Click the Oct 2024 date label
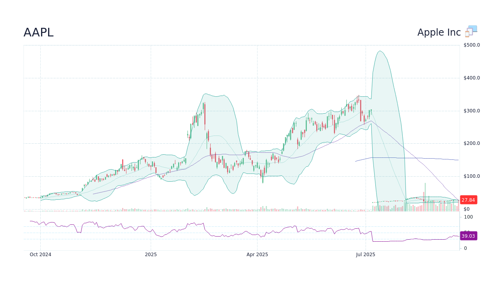Viewport: 501px width, 282px height. click(x=40, y=255)
